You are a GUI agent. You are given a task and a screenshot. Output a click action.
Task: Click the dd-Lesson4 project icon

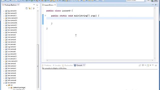click(x=6, y=71)
